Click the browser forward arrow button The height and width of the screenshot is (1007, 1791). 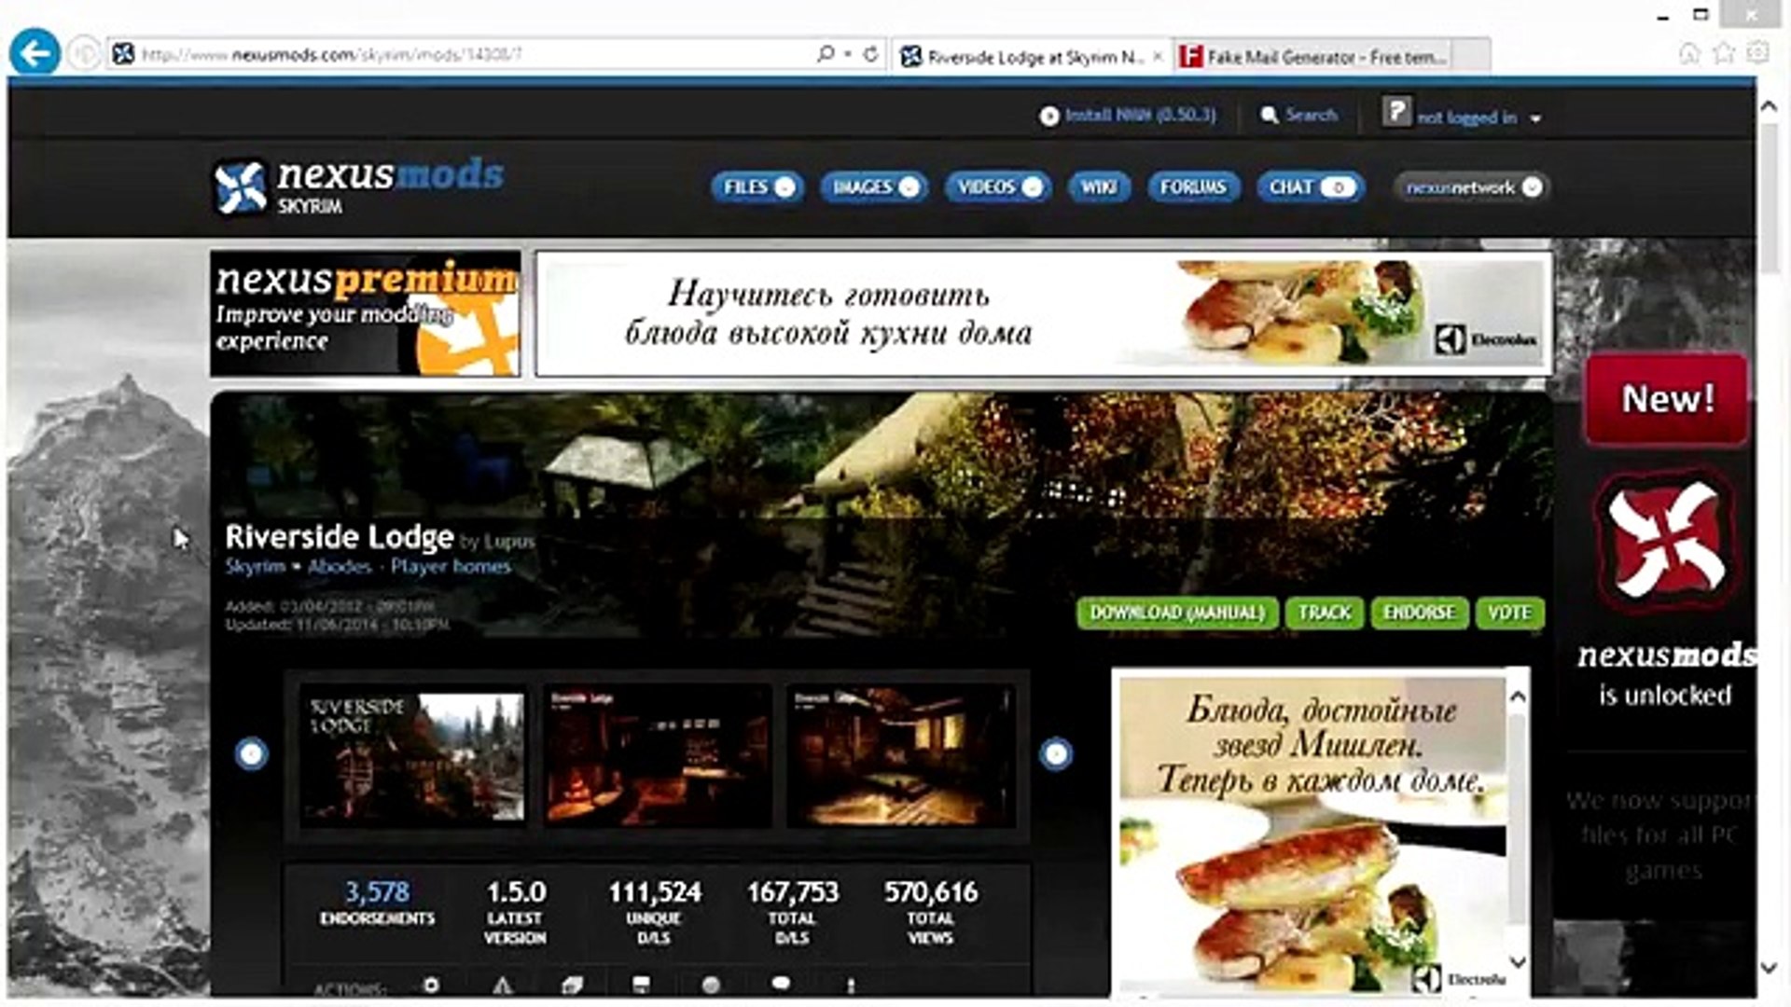[85, 54]
